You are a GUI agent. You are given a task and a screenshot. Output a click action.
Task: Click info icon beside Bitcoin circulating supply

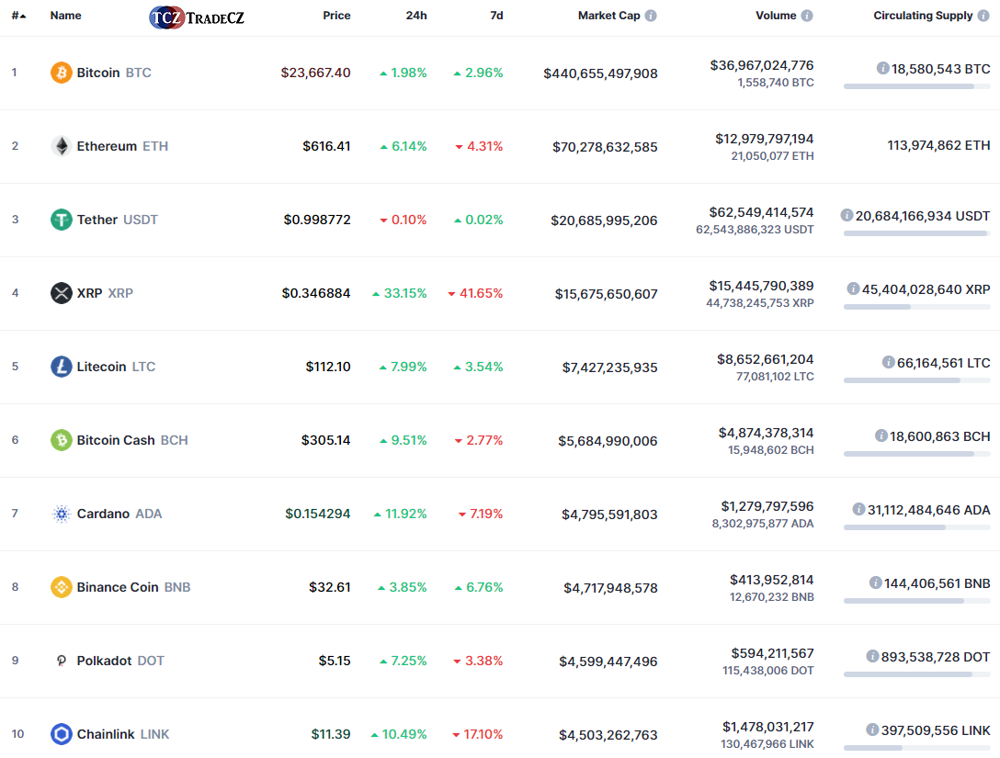coord(882,68)
